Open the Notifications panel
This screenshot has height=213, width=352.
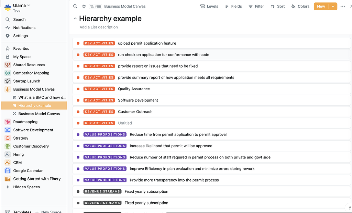coord(24,27)
